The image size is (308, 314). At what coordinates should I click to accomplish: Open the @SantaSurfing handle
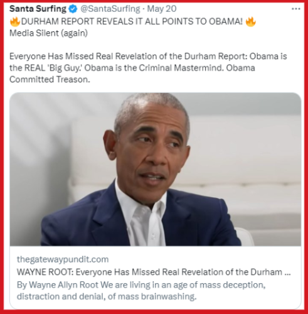(110, 9)
